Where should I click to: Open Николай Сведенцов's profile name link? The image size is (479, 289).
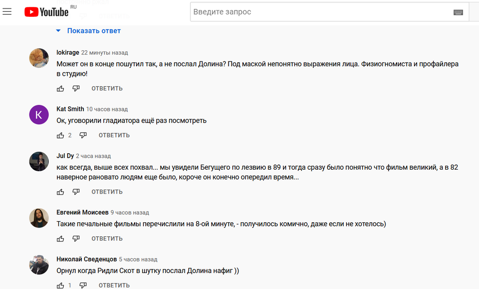87,259
